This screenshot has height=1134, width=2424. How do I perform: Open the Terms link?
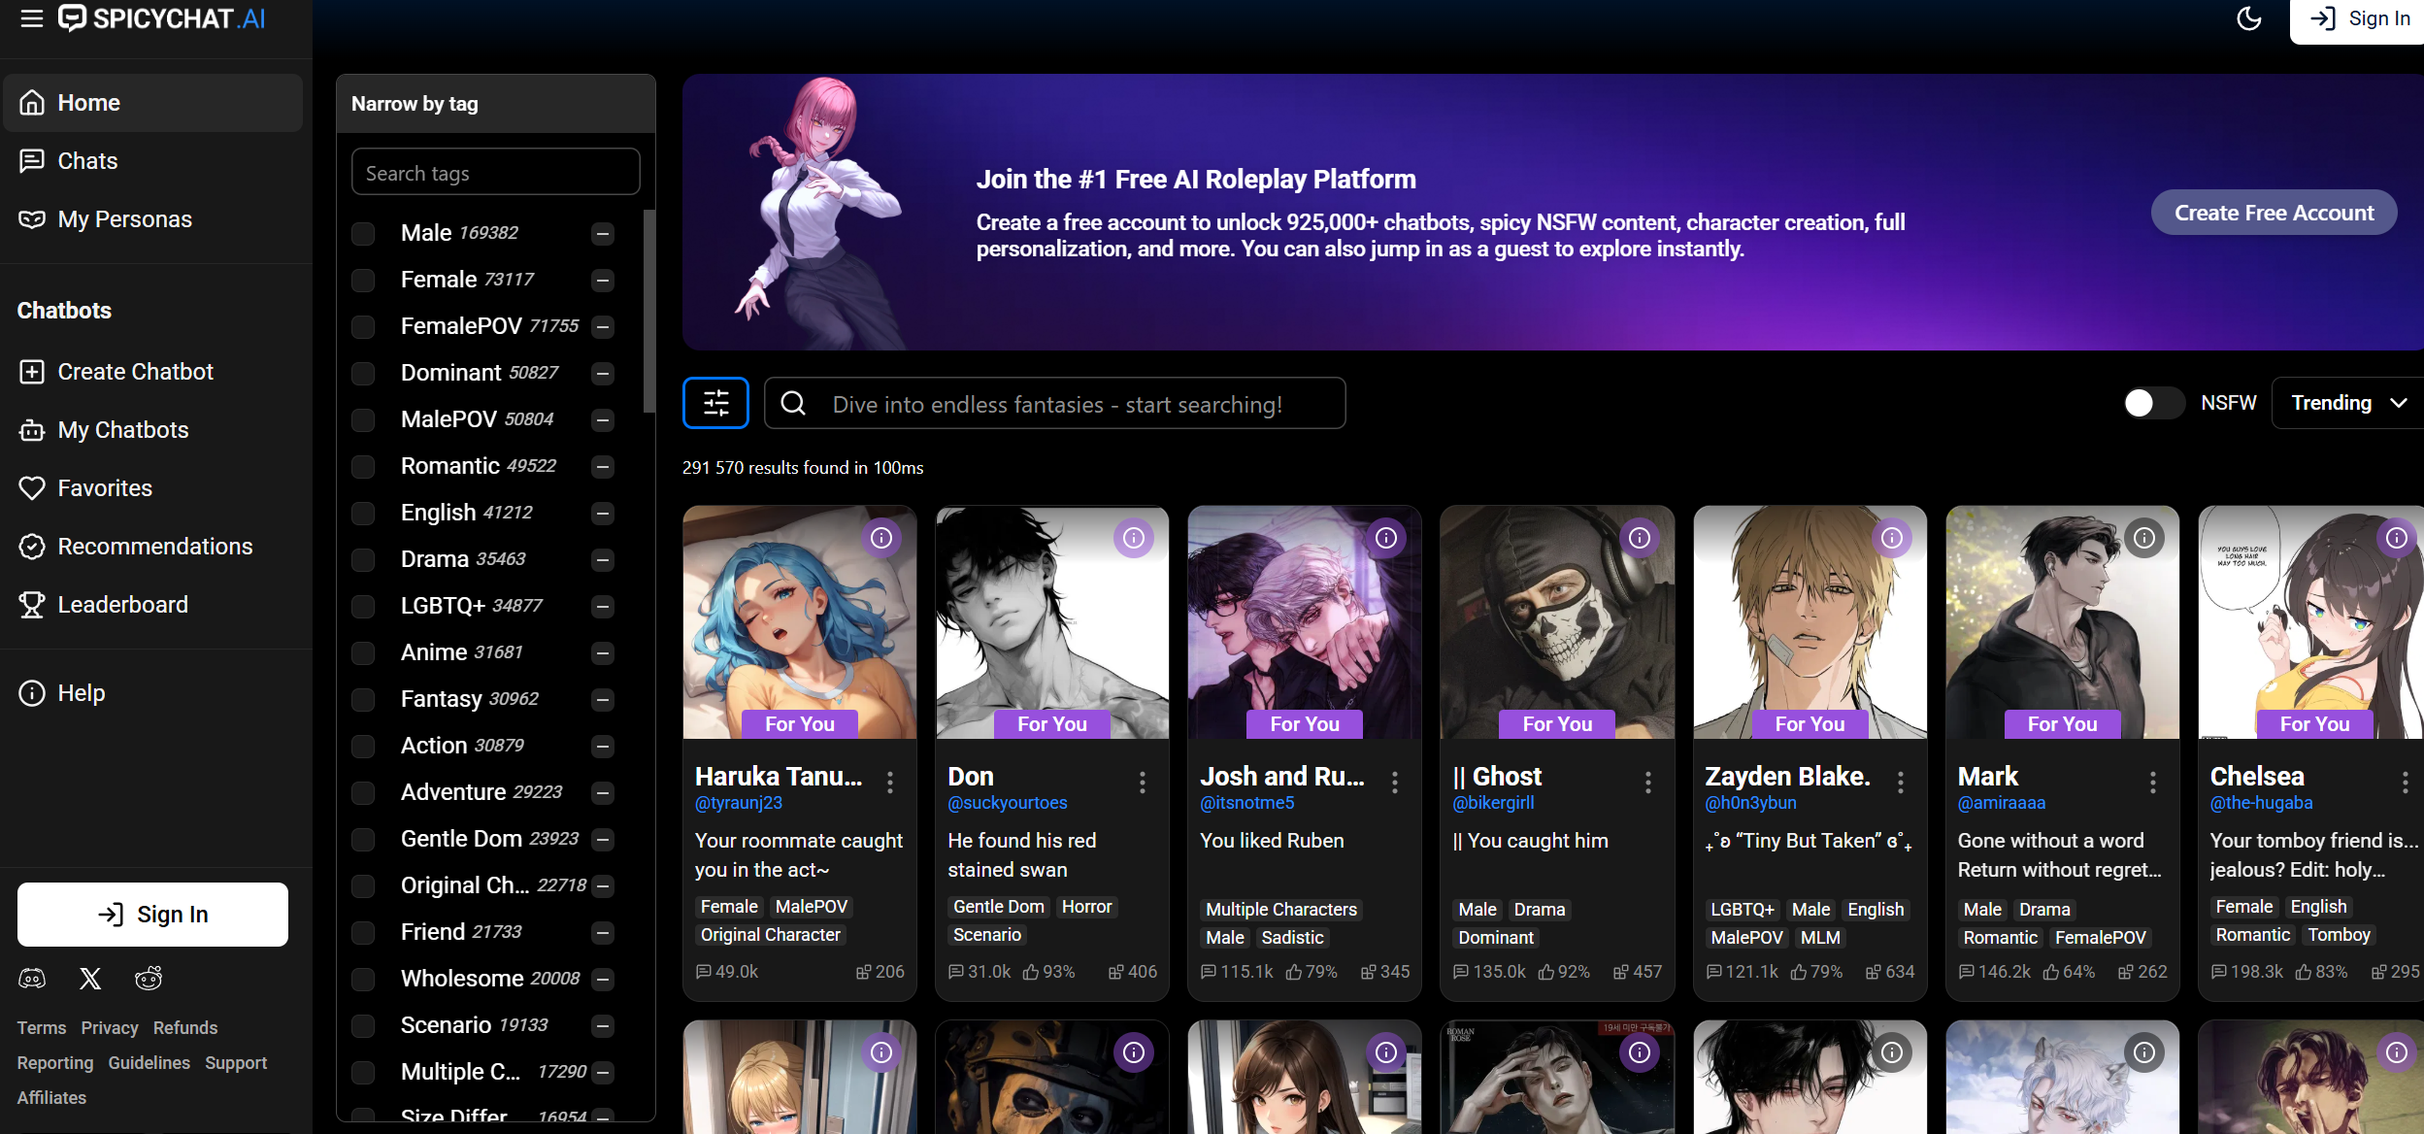[x=42, y=1028]
